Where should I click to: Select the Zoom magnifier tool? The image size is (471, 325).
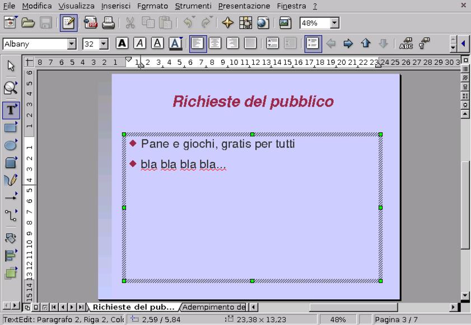(x=11, y=87)
